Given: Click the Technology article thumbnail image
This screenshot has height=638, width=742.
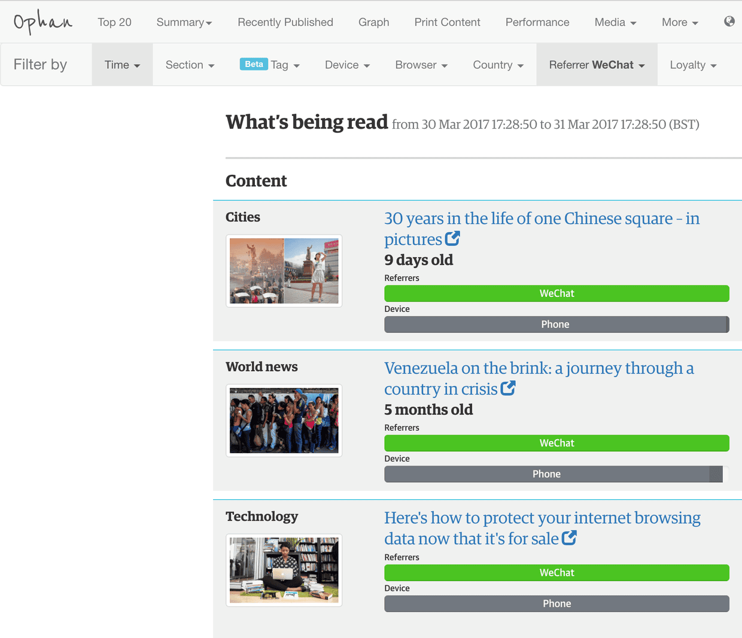Looking at the screenshot, I should (284, 570).
